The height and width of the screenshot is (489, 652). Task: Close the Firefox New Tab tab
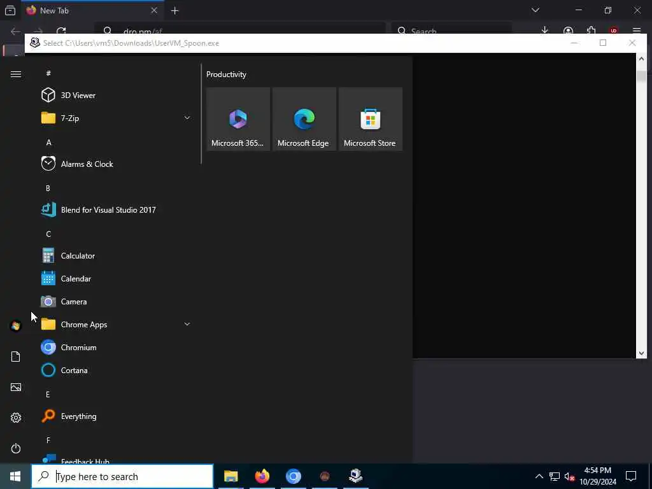(x=154, y=10)
